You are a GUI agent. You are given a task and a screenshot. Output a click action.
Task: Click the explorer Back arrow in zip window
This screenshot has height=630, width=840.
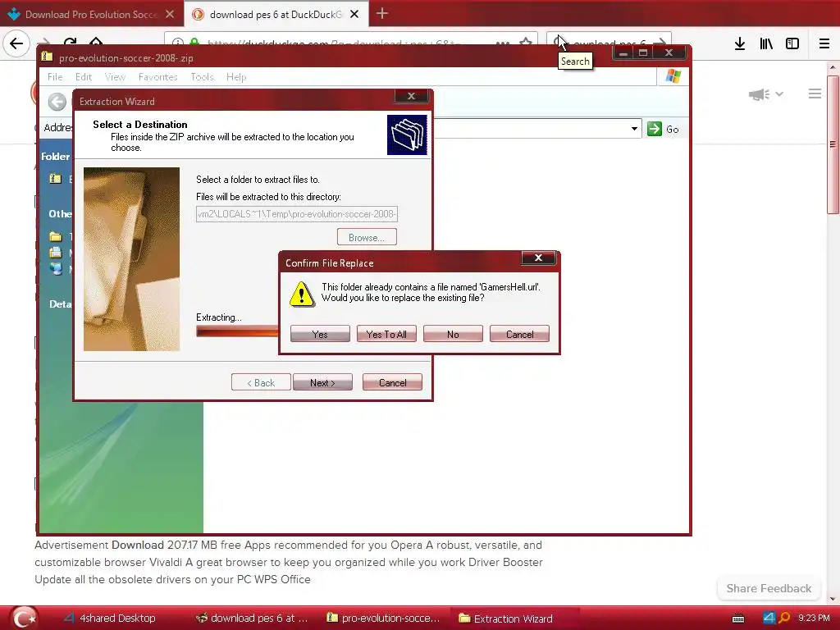tap(57, 102)
